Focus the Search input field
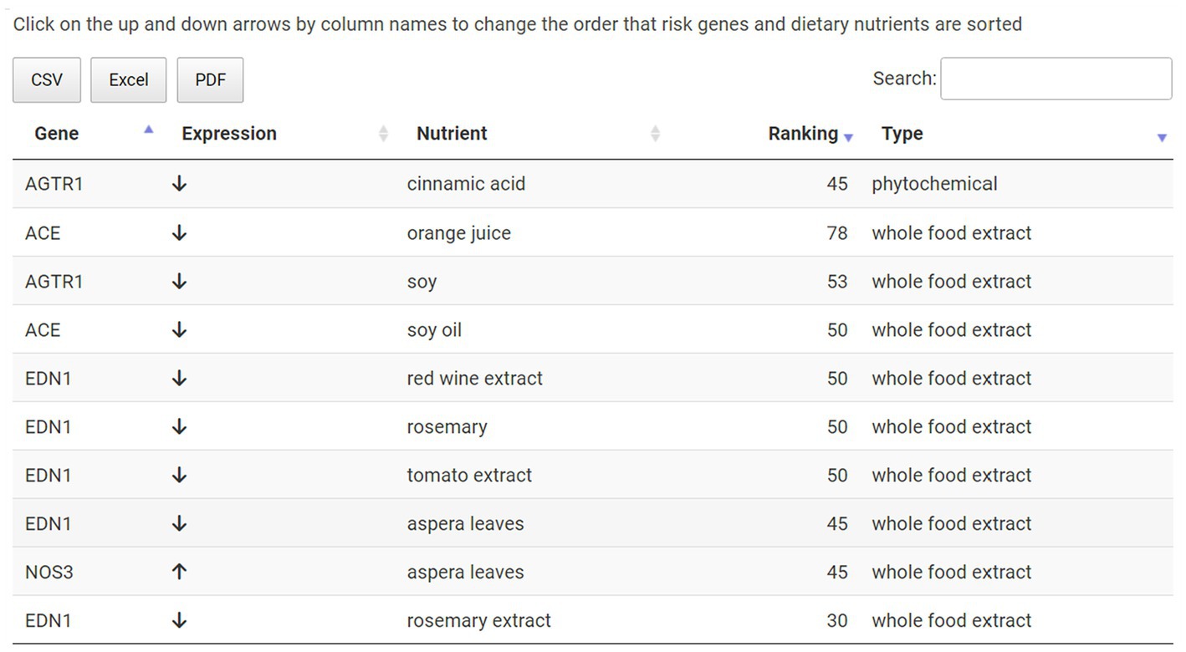The image size is (1186, 652). point(1056,79)
